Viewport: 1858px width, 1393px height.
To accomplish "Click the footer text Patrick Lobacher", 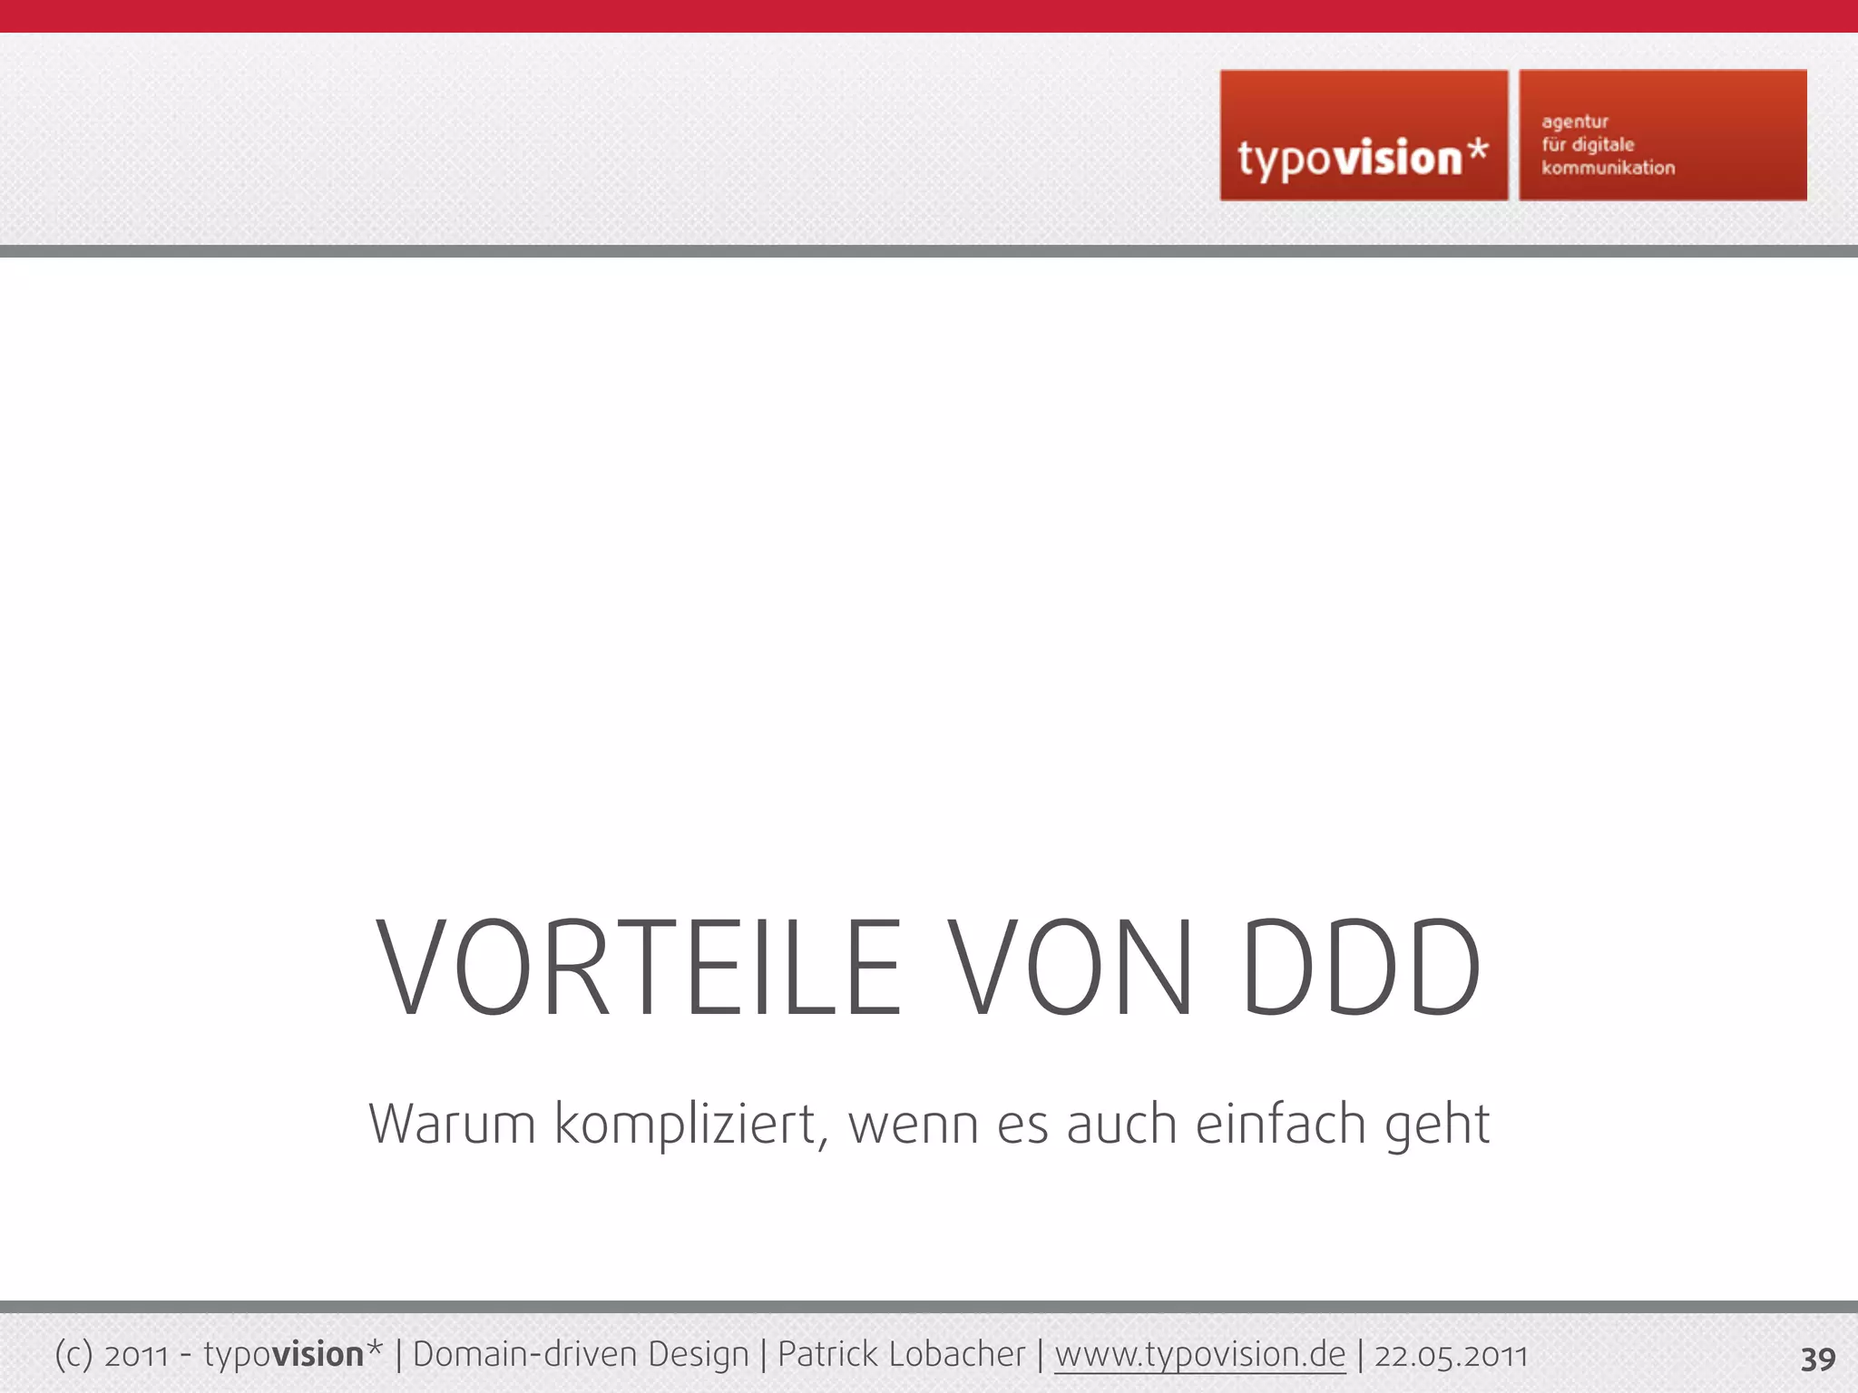I will 901,1354.
